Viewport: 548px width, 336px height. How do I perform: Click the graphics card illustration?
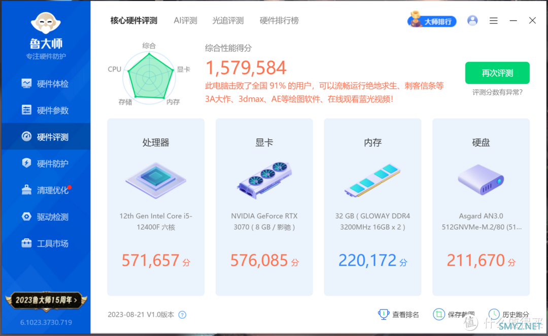264,180
